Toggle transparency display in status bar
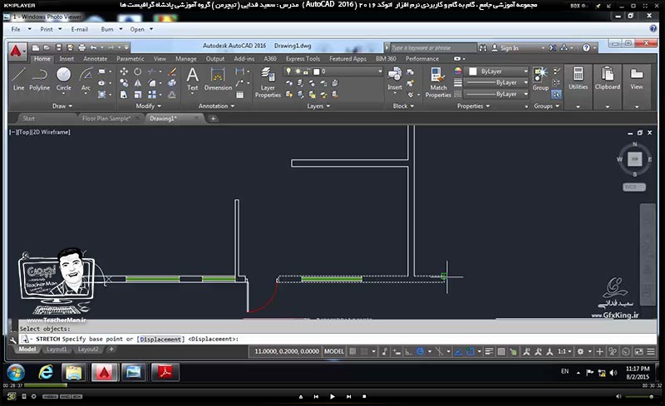665x406 pixels. point(501,351)
